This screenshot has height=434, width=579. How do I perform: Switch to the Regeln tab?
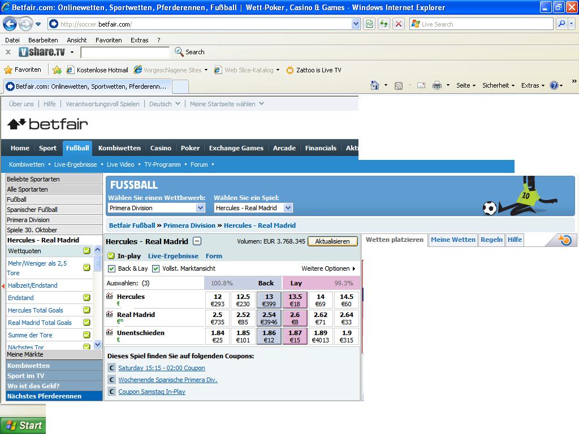491,240
